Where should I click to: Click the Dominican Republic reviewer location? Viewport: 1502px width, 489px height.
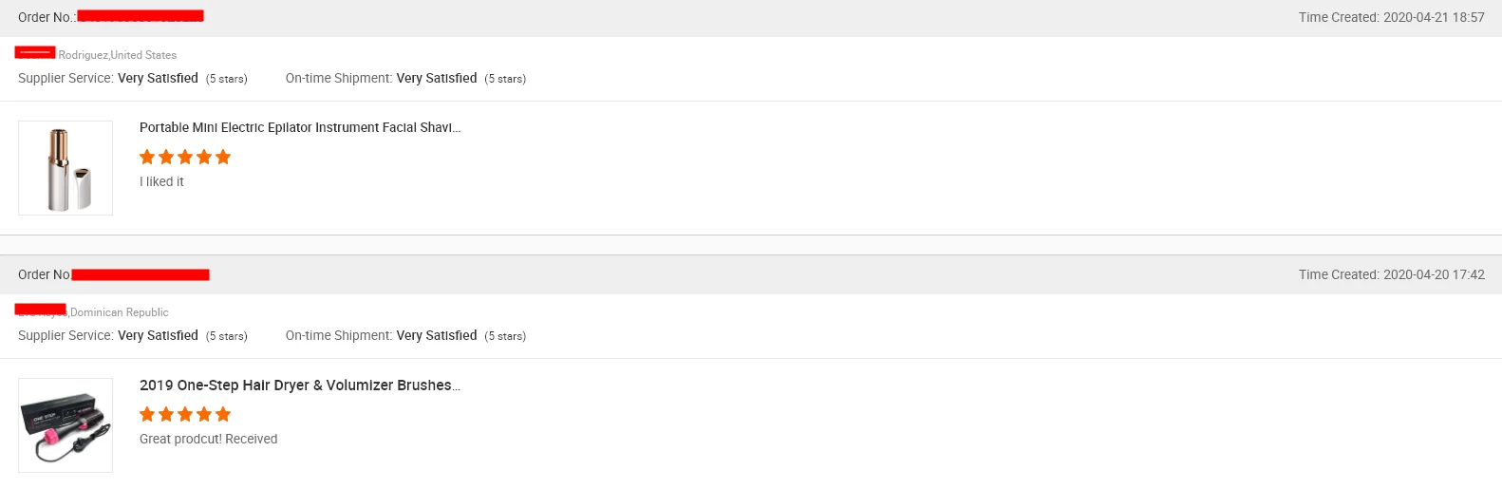tap(119, 312)
